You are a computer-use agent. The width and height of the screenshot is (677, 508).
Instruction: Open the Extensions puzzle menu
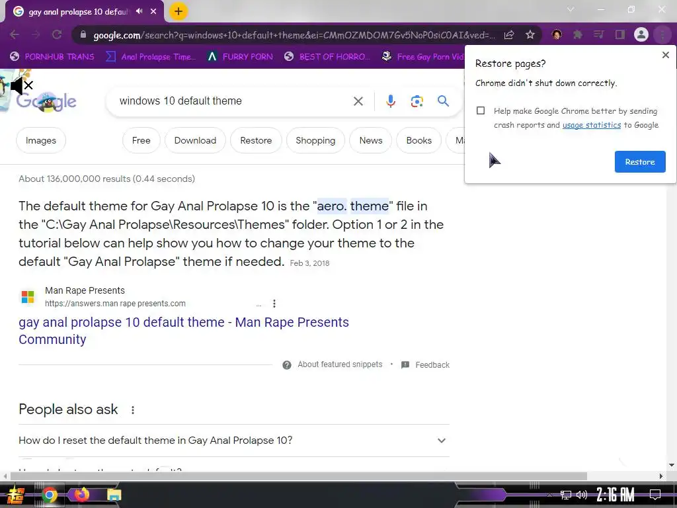pyautogui.click(x=578, y=34)
